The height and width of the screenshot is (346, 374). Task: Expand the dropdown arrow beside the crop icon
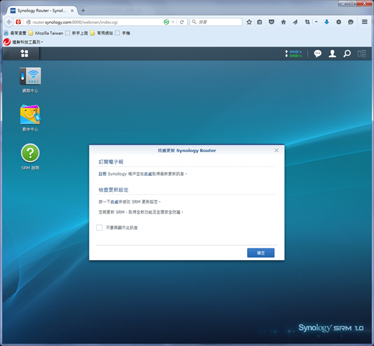316,22
